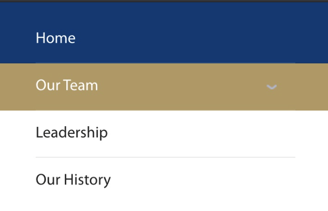Close the expanded Our Team section
Viewport: 328px width, 211px height.
point(271,87)
